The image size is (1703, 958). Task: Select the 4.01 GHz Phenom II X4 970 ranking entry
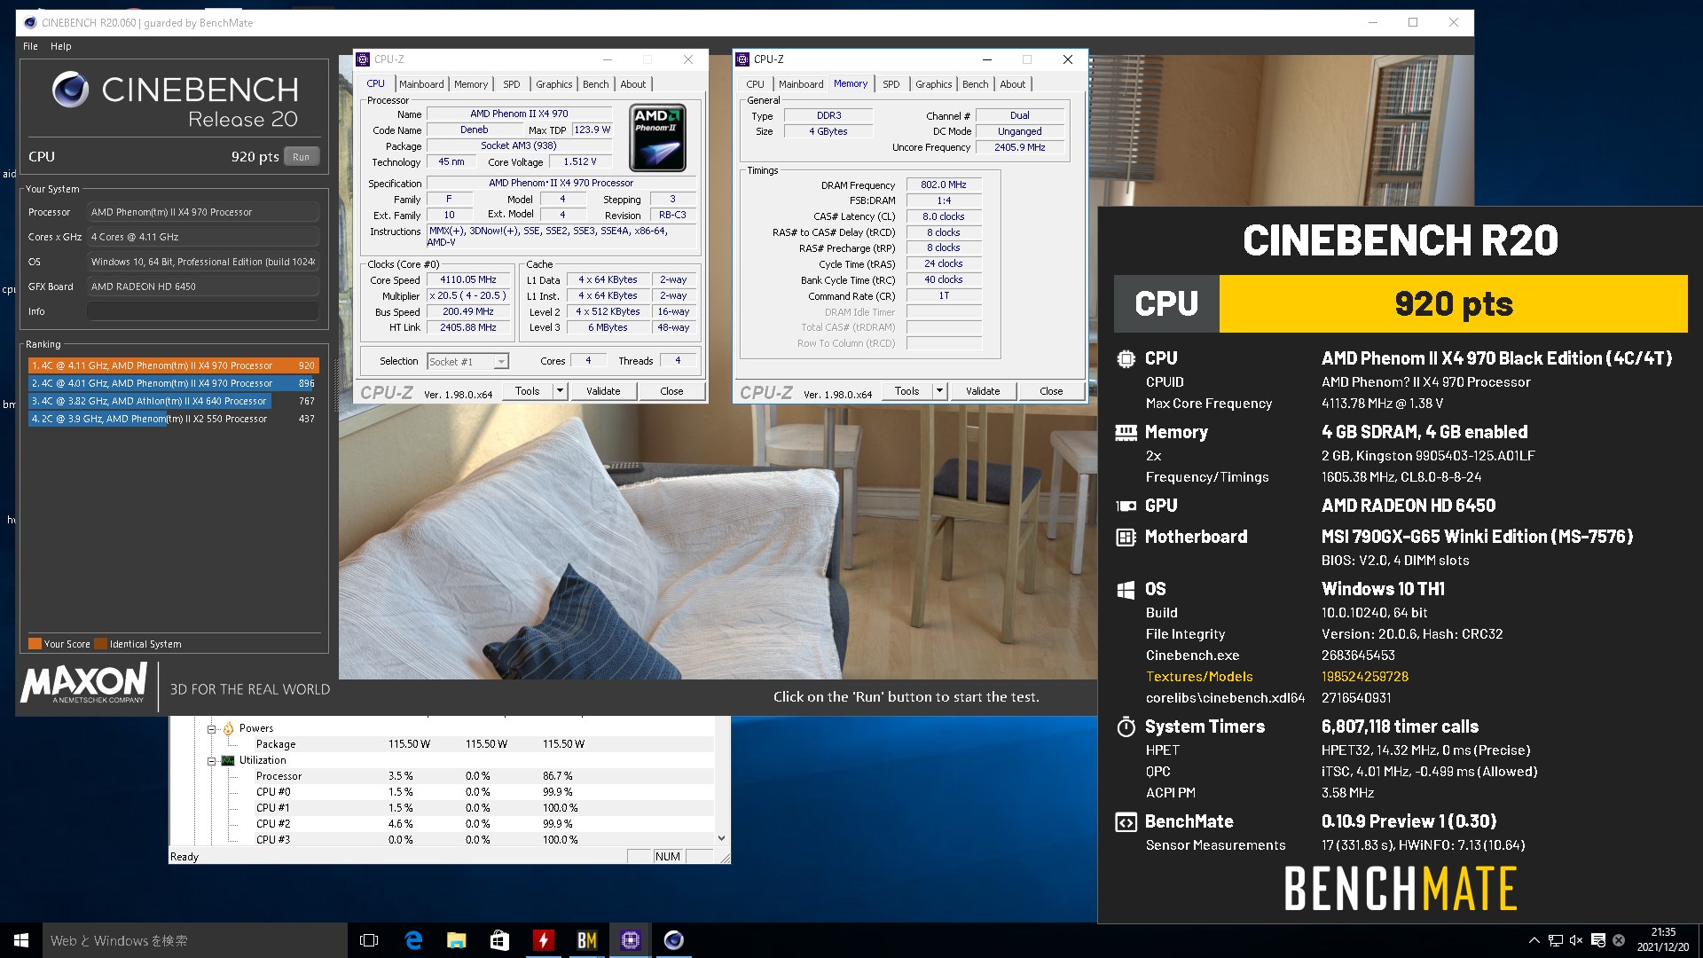173,383
